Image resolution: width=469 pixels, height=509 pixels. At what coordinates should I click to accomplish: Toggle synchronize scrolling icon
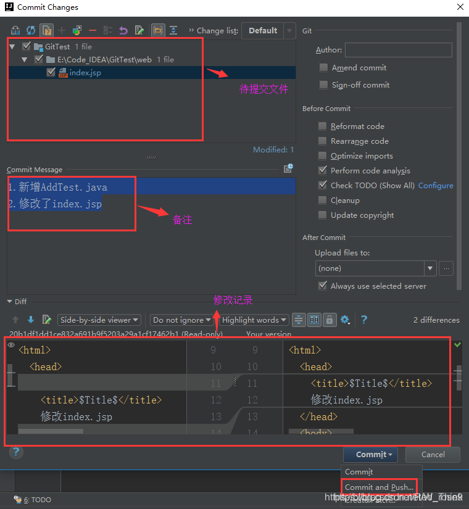click(314, 320)
